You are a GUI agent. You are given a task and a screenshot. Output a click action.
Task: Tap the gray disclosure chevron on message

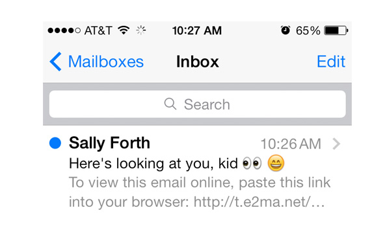tap(336, 144)
